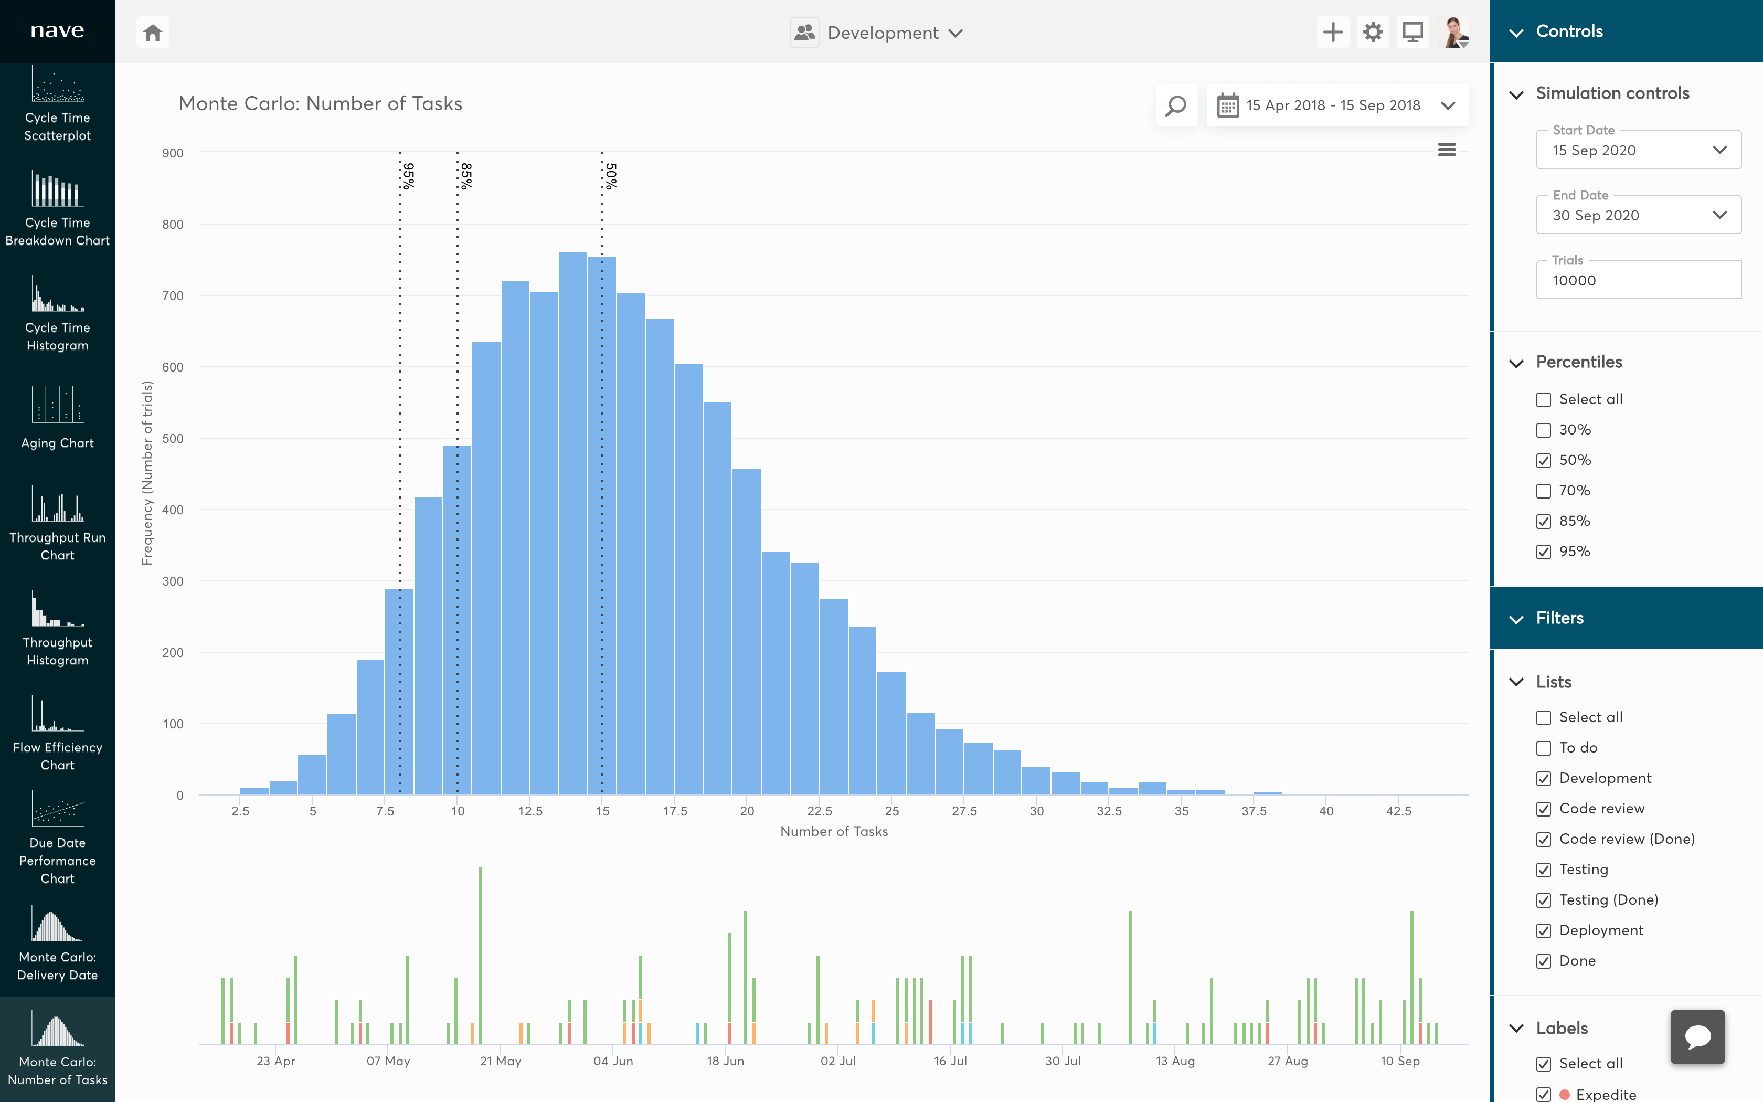
Task: Switch to Throughput Histogram chart
Action: tap(58, 627)
